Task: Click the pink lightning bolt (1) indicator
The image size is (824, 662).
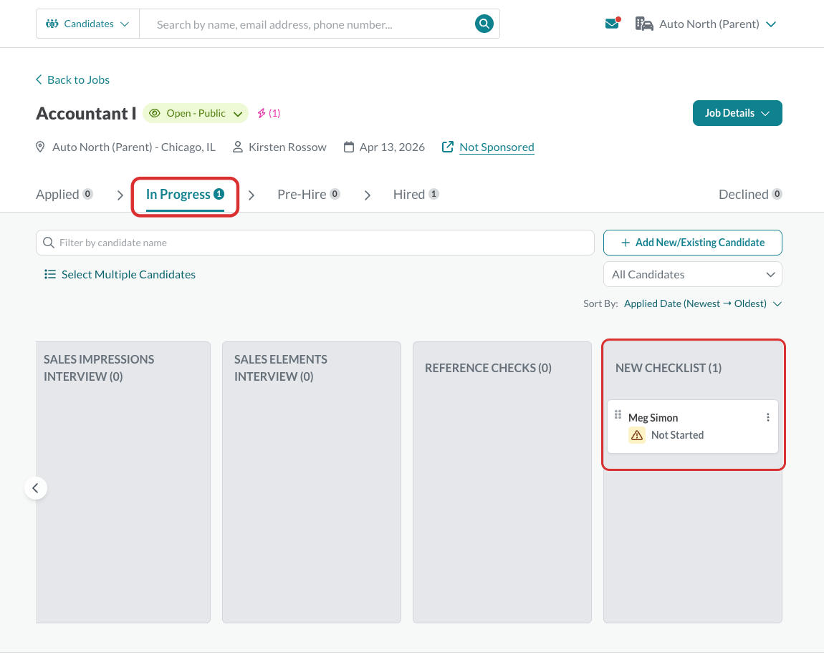Action: pos(269,113)
